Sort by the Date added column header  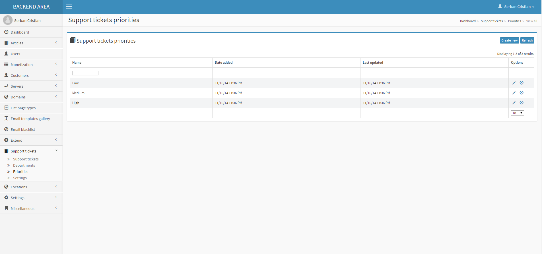224,63
